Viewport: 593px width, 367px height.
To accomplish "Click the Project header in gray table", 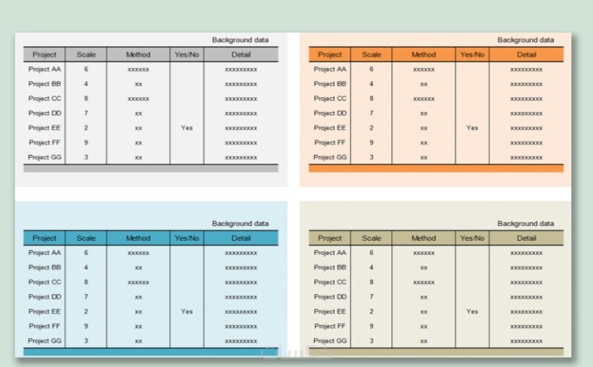I will [x=44, y=54].
